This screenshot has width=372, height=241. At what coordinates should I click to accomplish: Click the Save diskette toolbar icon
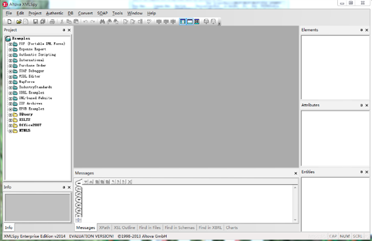tap(35, 22)
